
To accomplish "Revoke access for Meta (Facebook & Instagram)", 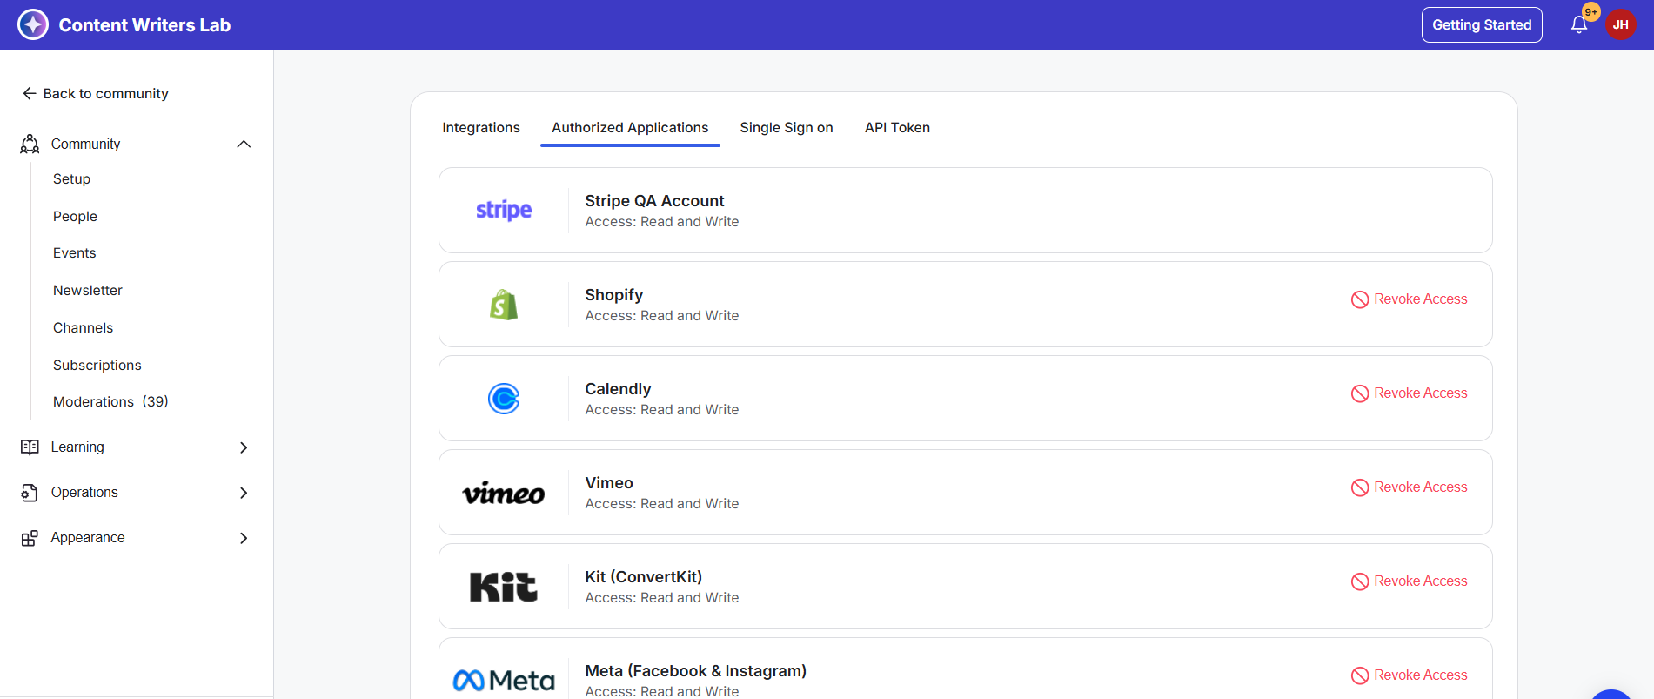I will (1410, 675).
